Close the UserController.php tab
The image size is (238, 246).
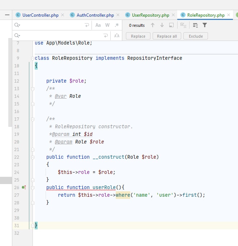tap(63, 15)
